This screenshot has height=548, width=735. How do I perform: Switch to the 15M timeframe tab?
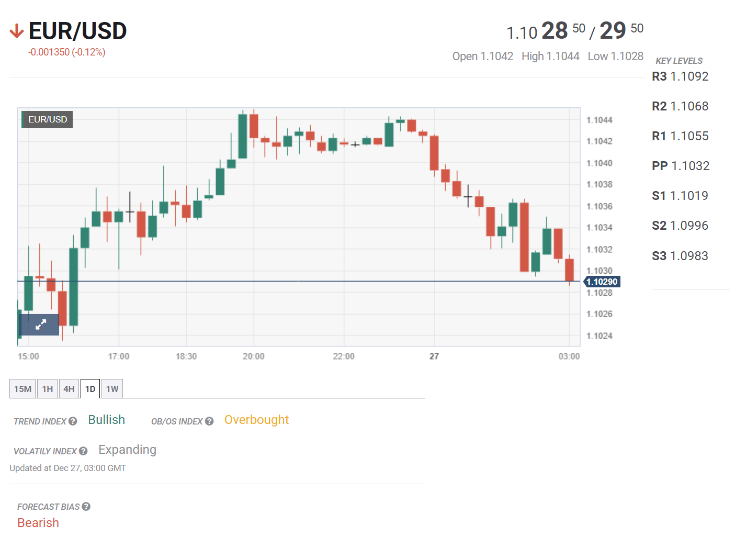(22, 389)
